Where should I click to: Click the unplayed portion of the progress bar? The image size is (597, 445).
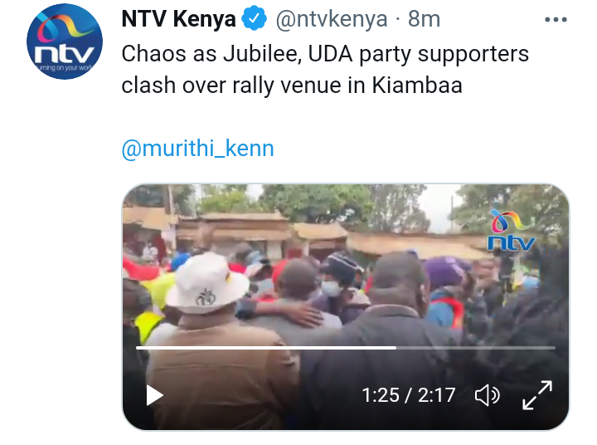pyautogui.click(x=476, y=348)
